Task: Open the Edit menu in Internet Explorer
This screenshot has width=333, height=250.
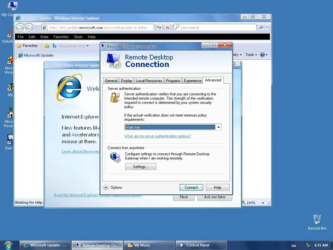Action: (32, 37)
